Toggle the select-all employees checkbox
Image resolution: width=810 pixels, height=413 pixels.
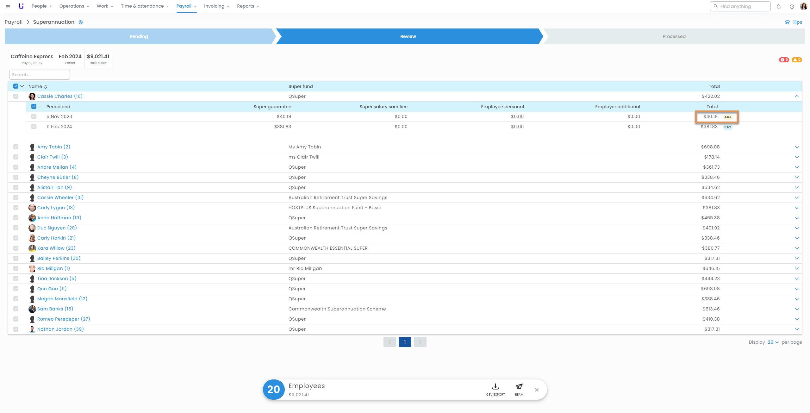click(16, 86)
